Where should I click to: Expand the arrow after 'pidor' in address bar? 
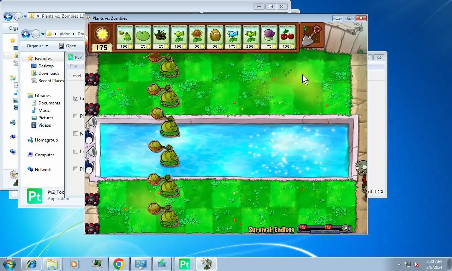[74, 34]
